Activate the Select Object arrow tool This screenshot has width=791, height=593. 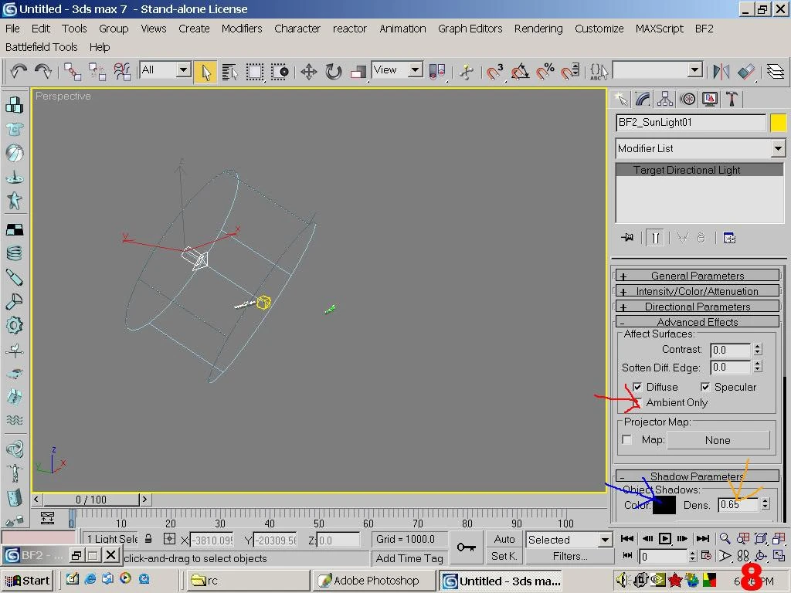(x=205, y=72)
